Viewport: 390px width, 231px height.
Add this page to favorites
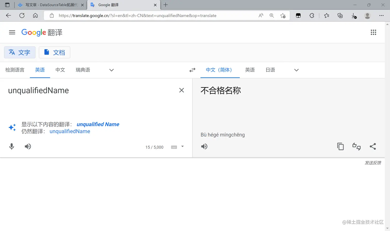pos(283,15)
